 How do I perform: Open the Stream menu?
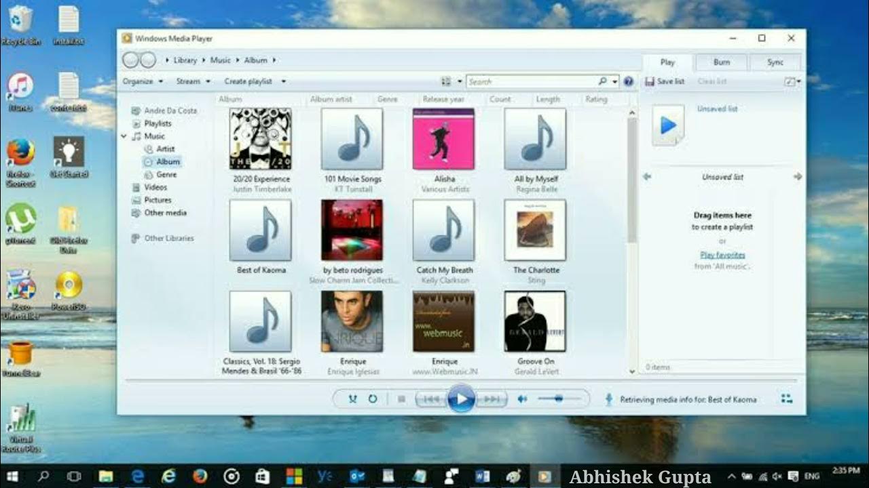click(193, 81)
